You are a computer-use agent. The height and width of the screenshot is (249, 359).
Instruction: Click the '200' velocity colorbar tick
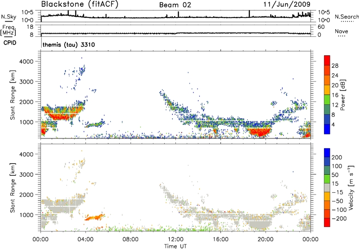[x=337, y=157]
